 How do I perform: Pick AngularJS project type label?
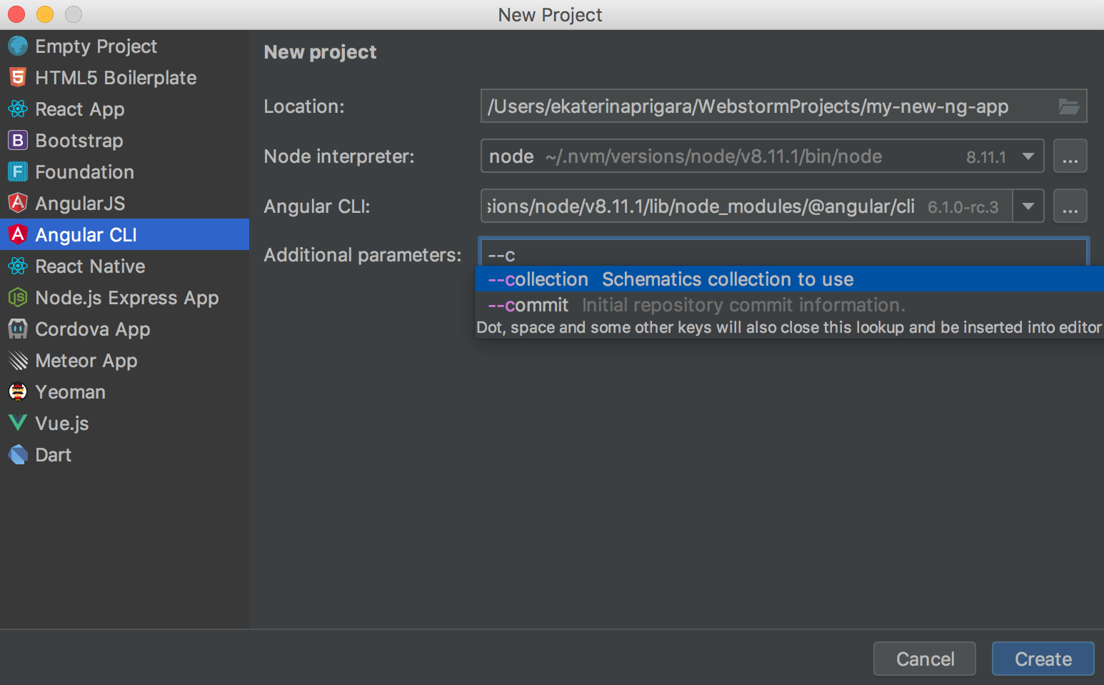click(80, 204)
